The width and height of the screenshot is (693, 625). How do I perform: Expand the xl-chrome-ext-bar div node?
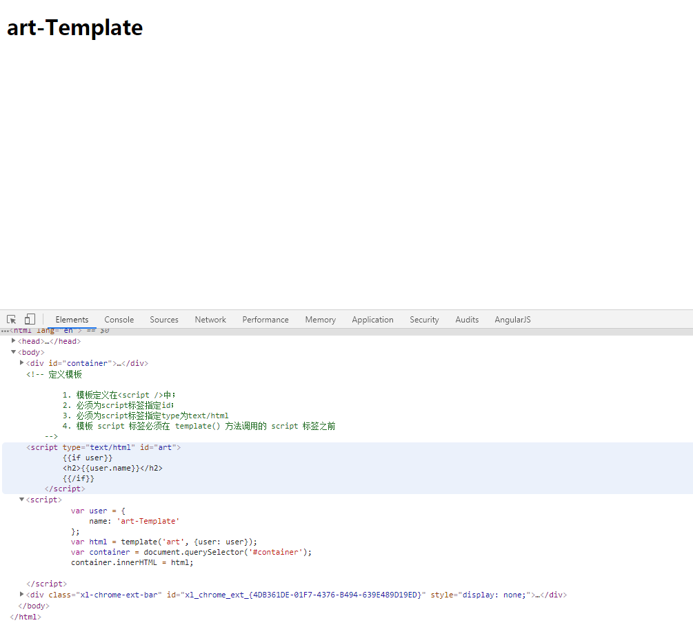pos(21,595)
